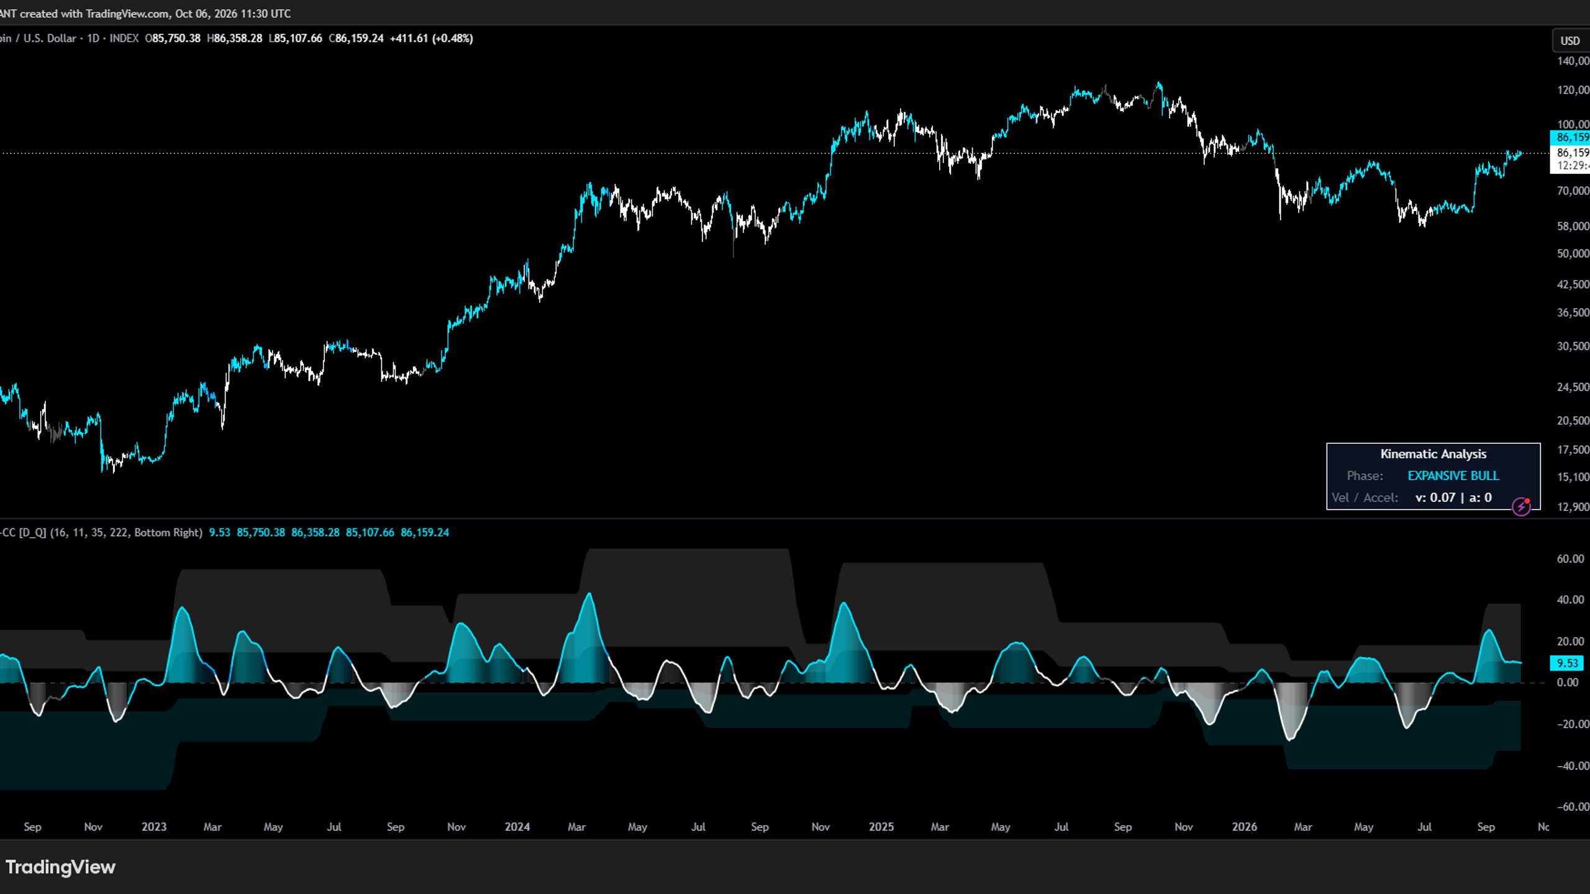
Task: Select the 2025 label on the time axis
Action: pos(881,827)
